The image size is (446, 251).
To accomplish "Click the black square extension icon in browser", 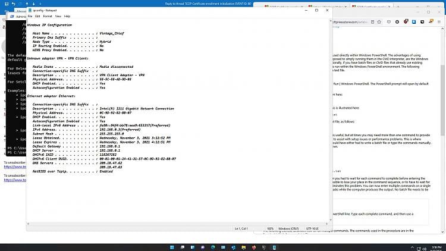I will click(x=422, y=22).
